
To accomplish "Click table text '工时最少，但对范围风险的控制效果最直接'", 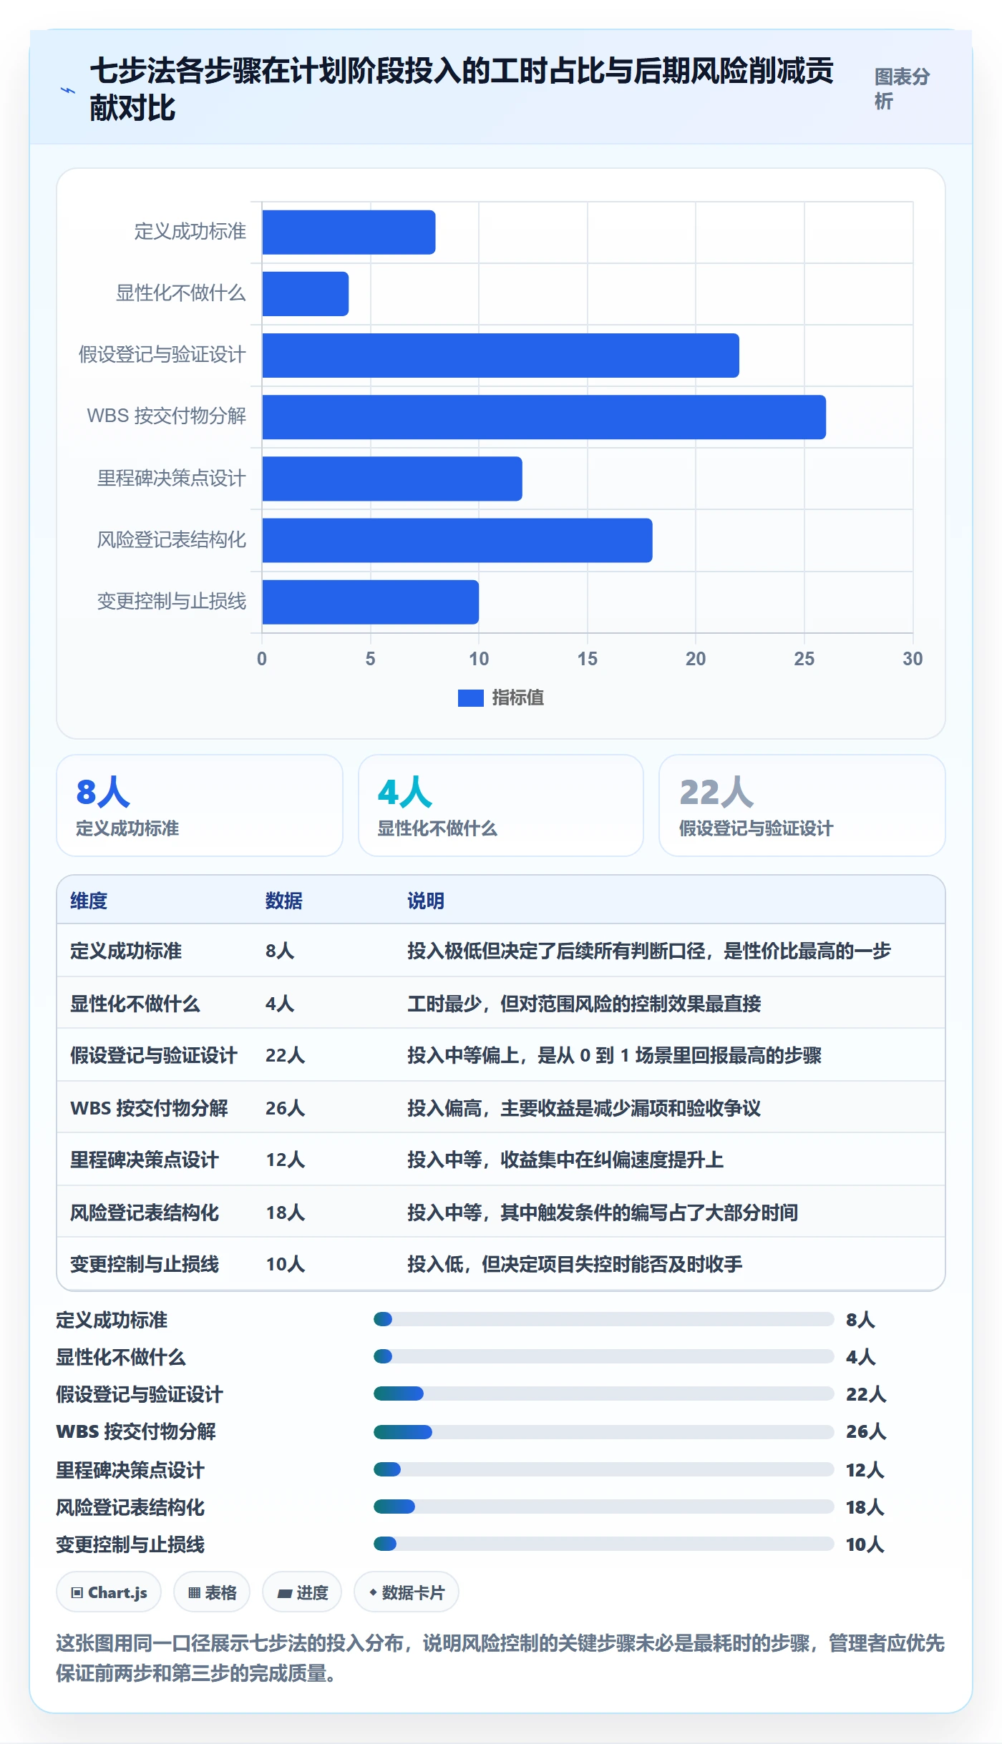I will (584, 1004).
